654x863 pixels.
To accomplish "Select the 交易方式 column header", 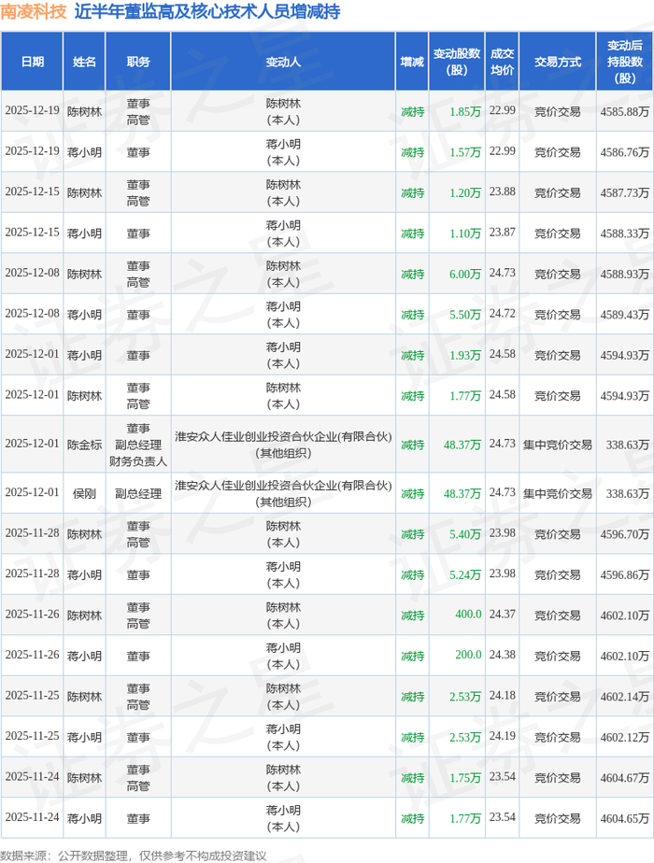I will coord(558,62).
